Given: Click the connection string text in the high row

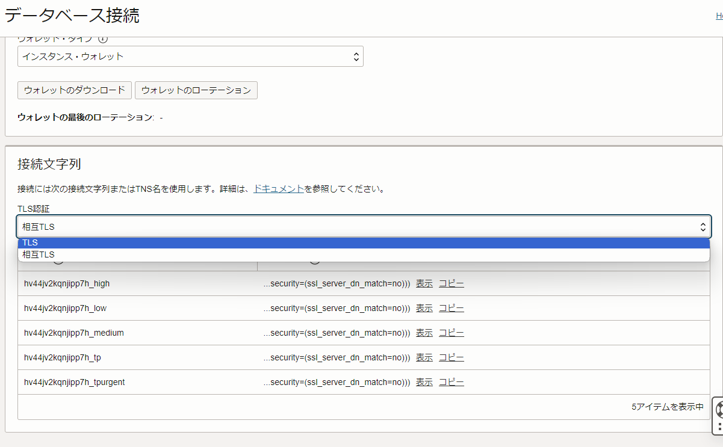Looking at the screenshot, I should [x=337, y=283].
